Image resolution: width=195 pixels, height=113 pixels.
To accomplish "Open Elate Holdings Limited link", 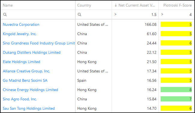I will pyautogui.click(x=21, y=62).
